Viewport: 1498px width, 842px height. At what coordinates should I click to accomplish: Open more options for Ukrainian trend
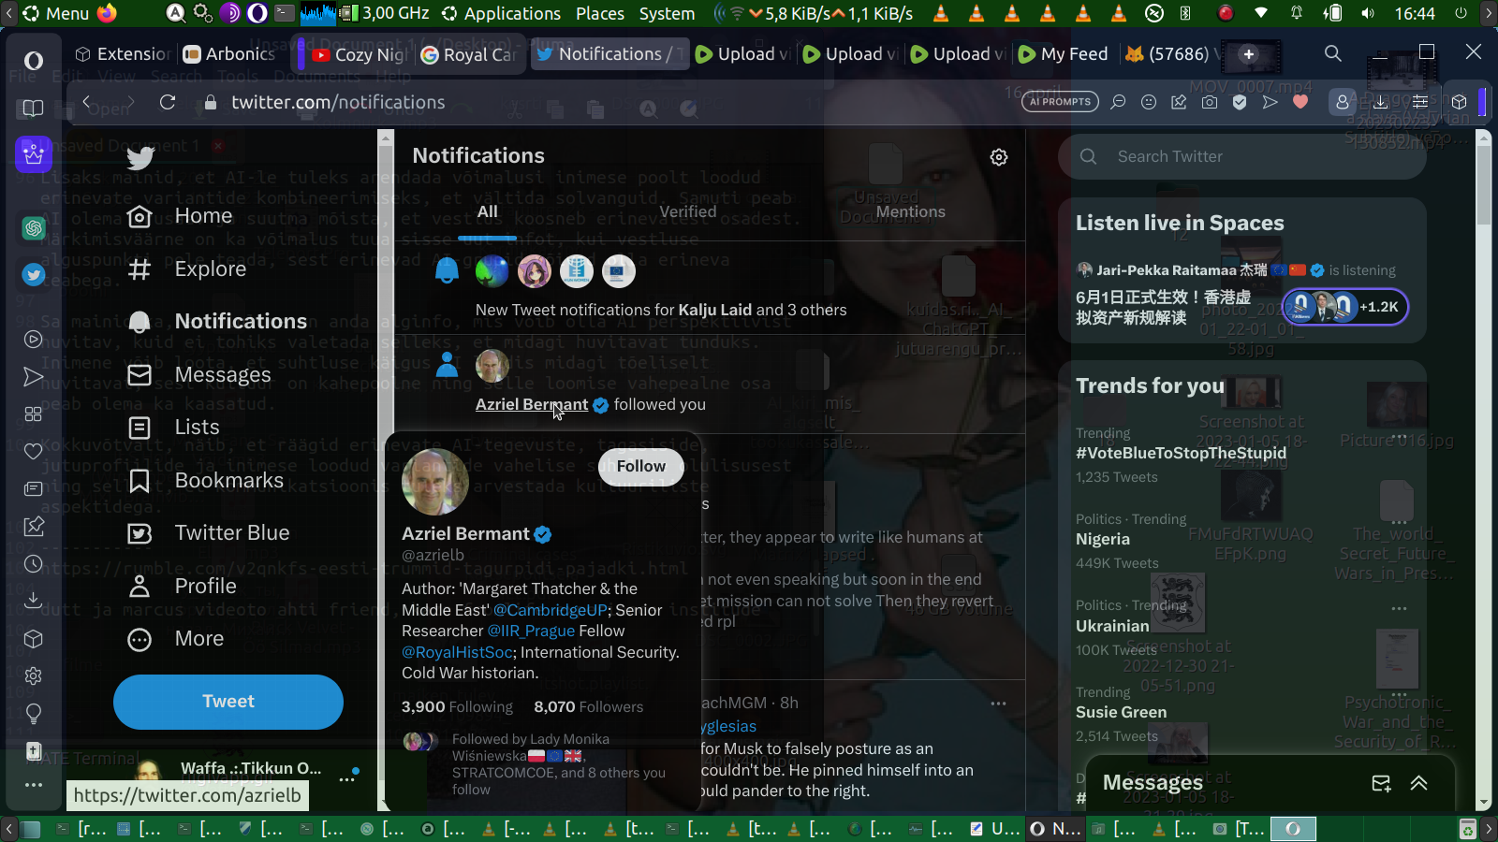click(1399, 608)
